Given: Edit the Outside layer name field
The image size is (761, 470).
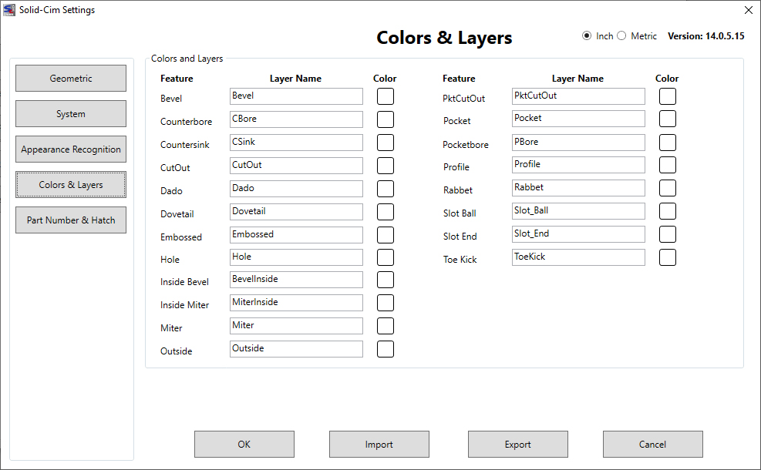Looking at the screenshot, I should click(296, 349).
